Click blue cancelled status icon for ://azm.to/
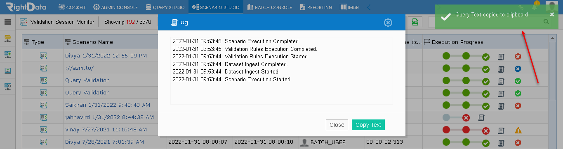 518,69
